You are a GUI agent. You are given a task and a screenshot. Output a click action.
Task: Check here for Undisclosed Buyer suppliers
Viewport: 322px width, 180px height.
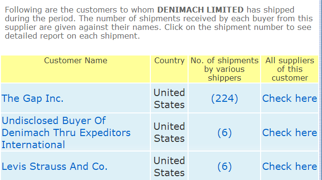(290, 133)
